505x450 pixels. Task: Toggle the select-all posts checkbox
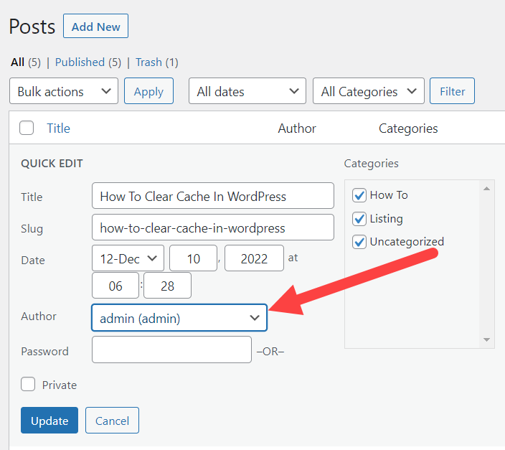point(27,128)
